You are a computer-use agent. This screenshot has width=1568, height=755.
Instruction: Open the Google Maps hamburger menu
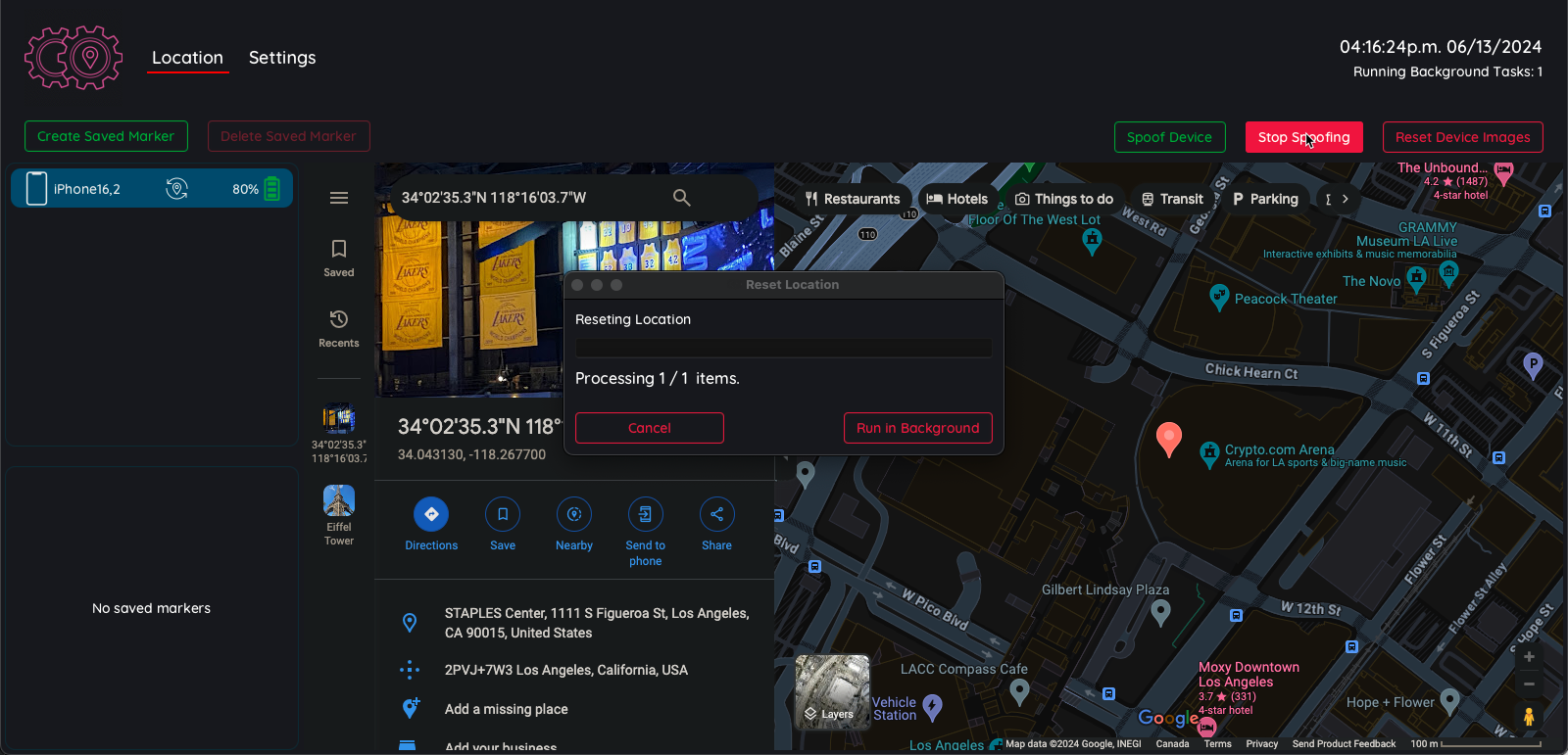(x=339, y=198)
